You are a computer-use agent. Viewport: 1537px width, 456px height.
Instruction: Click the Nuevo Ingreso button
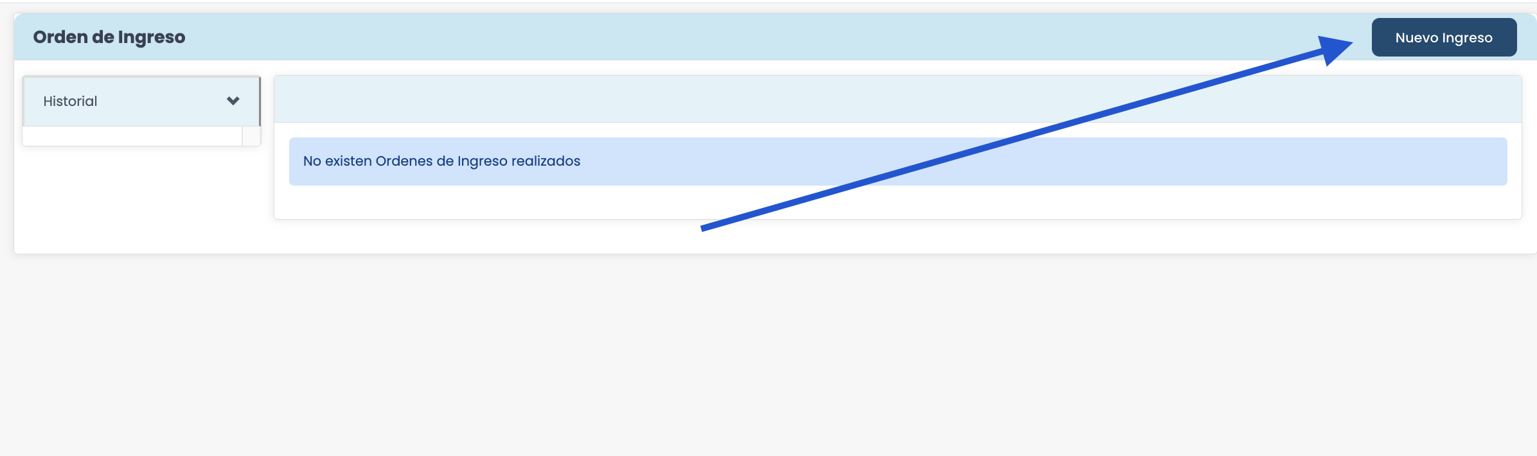pyautogui.click(x=1444, y=37)
